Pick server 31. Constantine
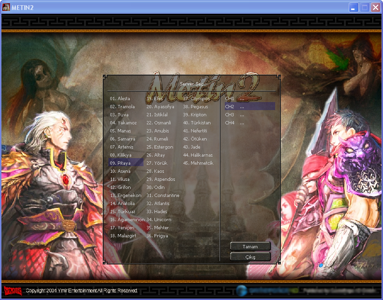This screenshot has height=300, width=383. 163,195
